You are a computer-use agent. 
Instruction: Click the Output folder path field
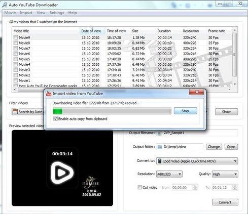coord(180,147)
